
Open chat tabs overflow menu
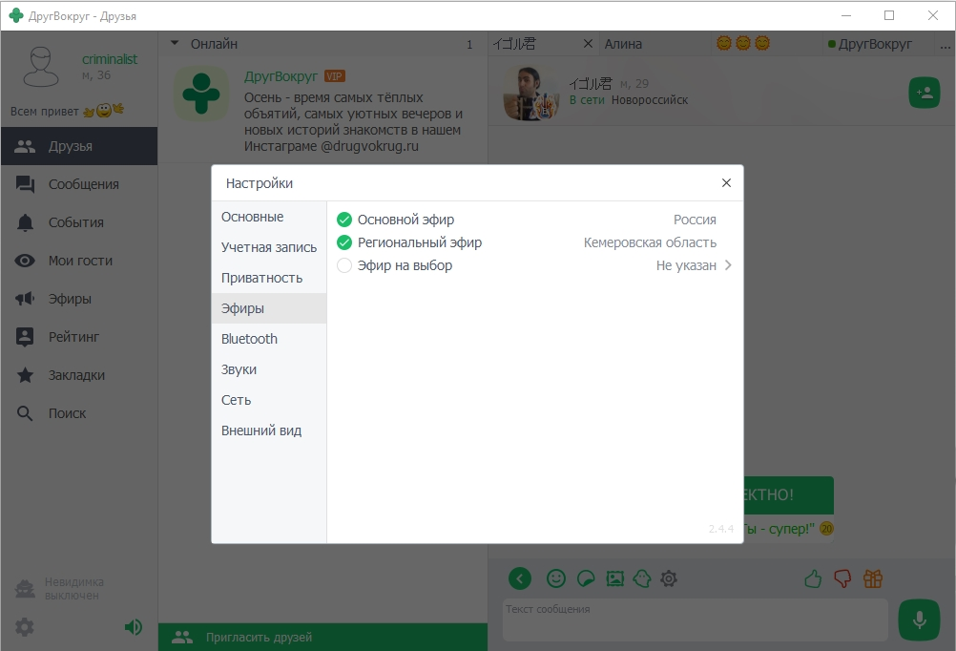pos(945,45)
